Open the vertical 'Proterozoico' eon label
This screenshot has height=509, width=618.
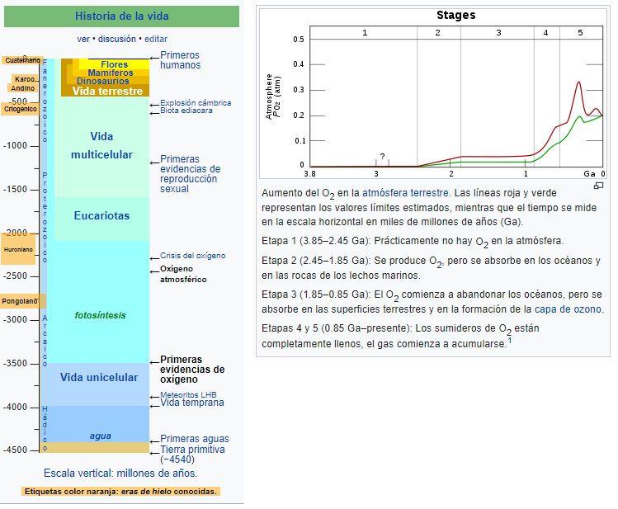[x=45, y=218]
